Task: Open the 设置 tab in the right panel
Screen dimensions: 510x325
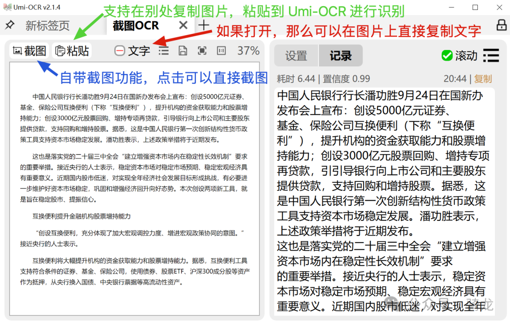Action: pyautogui.click(x=296, y=56)
